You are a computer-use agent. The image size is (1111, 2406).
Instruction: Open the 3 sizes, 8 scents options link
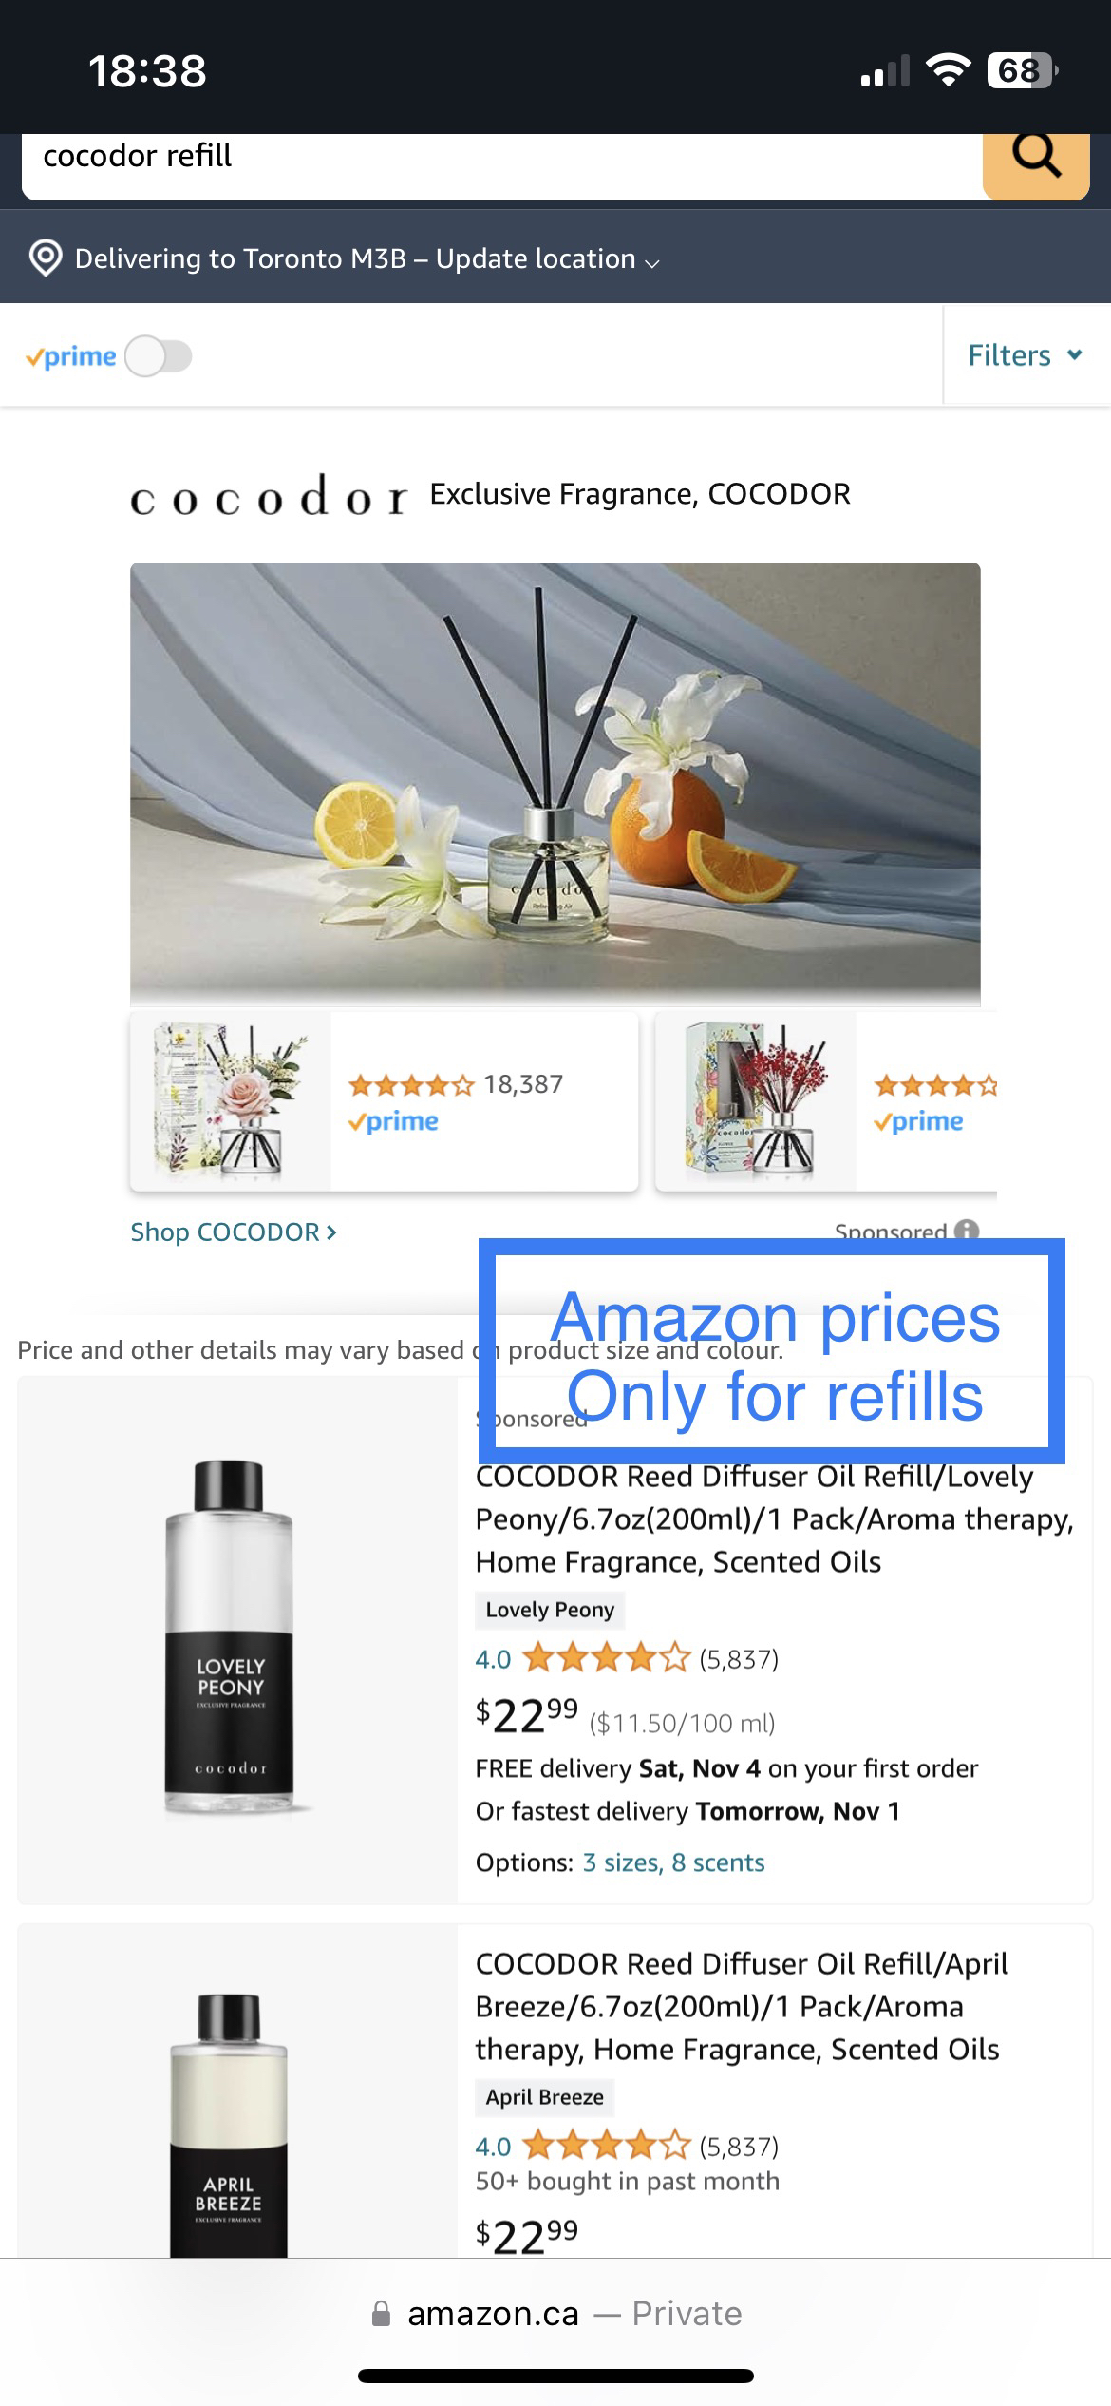tap(673, 1862)
